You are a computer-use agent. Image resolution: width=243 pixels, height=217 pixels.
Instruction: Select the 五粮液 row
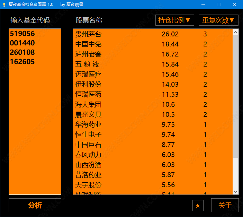153,64
